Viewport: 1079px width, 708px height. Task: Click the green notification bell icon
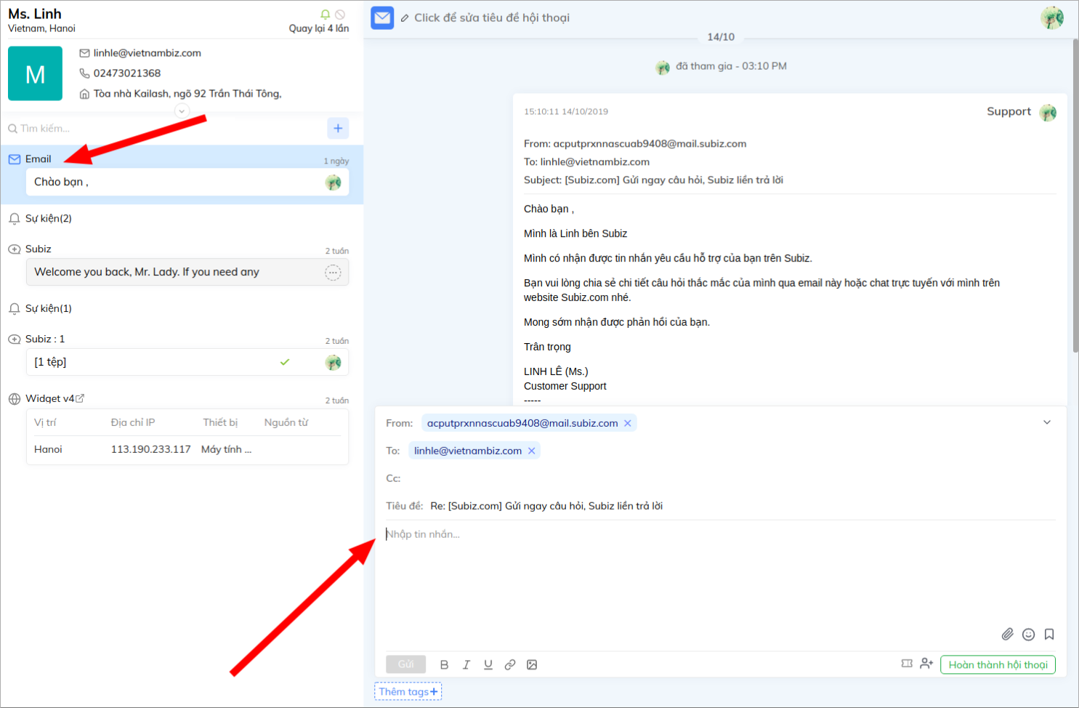[x=325, y=14]
